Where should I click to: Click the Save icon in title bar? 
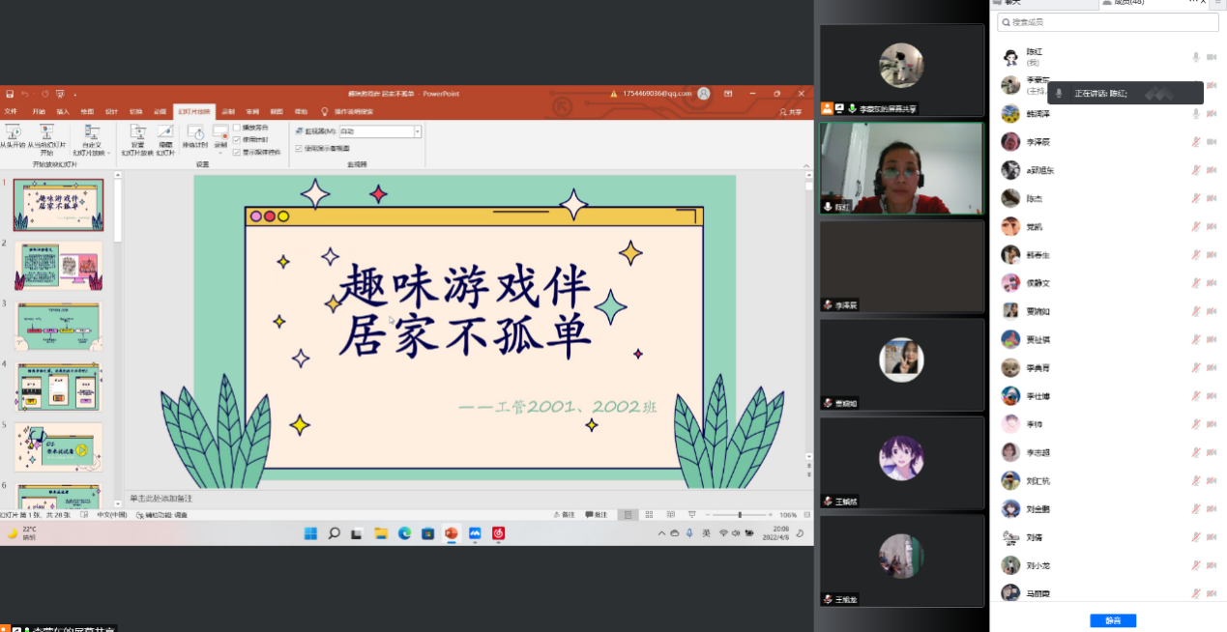pyautogui.click(x=10, y=94)
